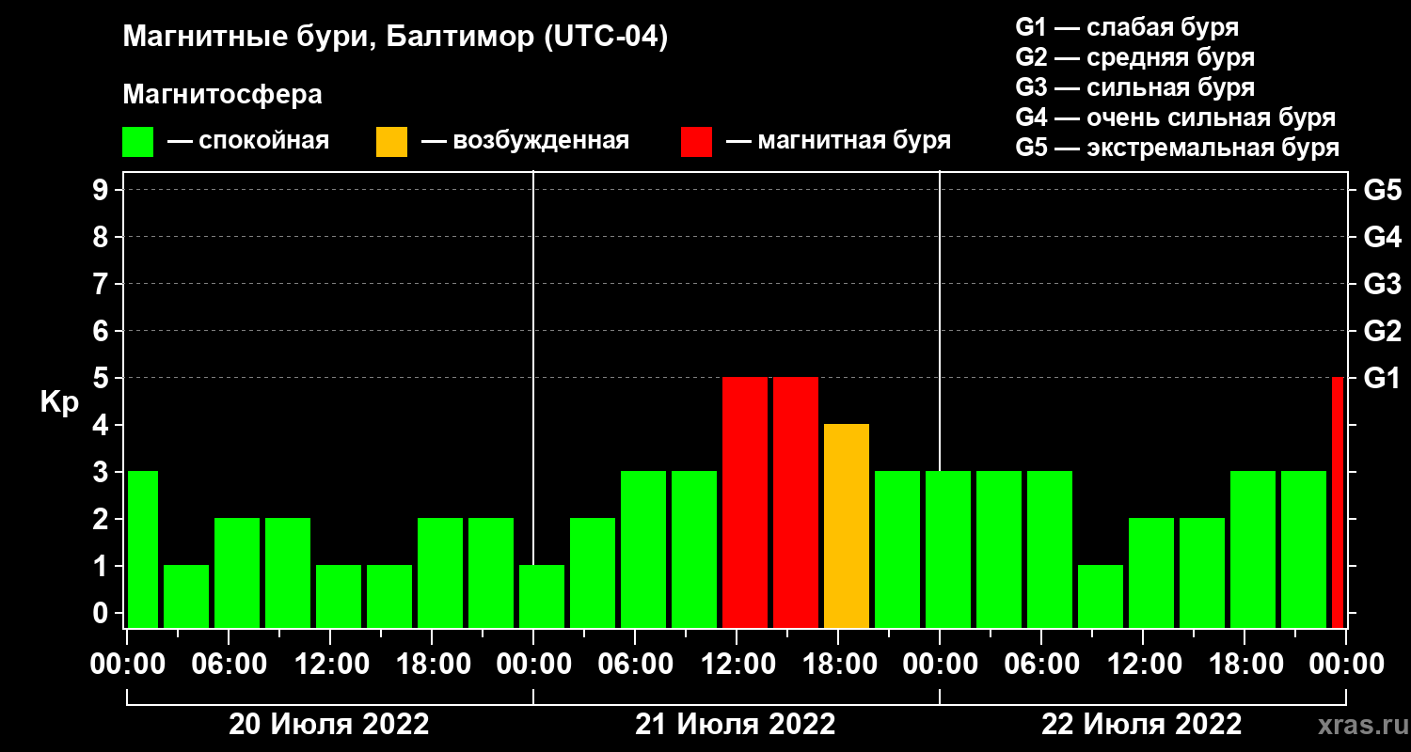1411x752 pixels.
Task: Select the red bar starting at 12:00 on 21 July
Action: point(745,503)
